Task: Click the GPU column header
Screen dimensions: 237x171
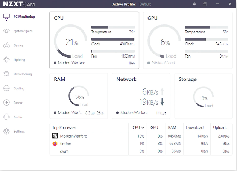Action: 154,127
